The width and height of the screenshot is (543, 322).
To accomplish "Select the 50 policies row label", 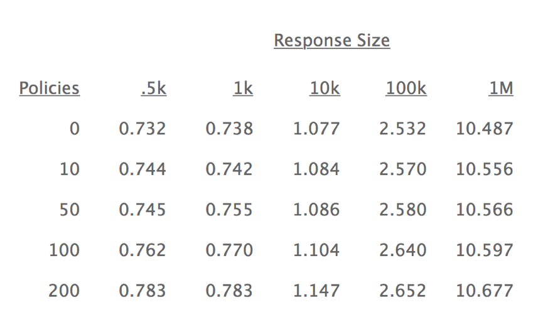I will click(x=70, y=210).
